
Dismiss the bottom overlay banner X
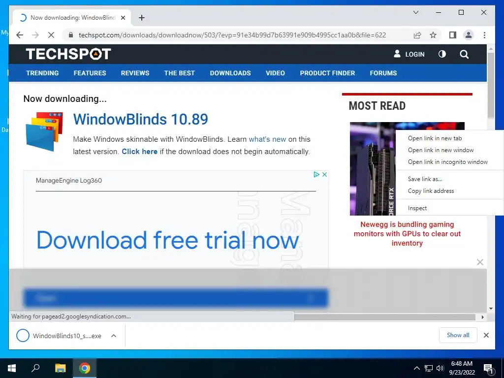click(x=480, y=262)
